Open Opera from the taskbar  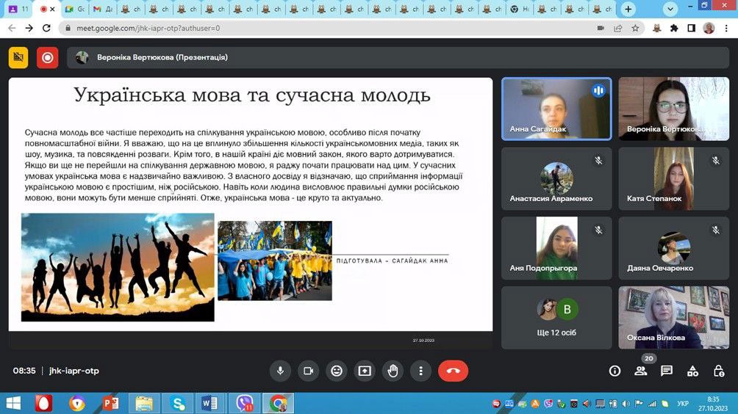(x=44, y=403)
